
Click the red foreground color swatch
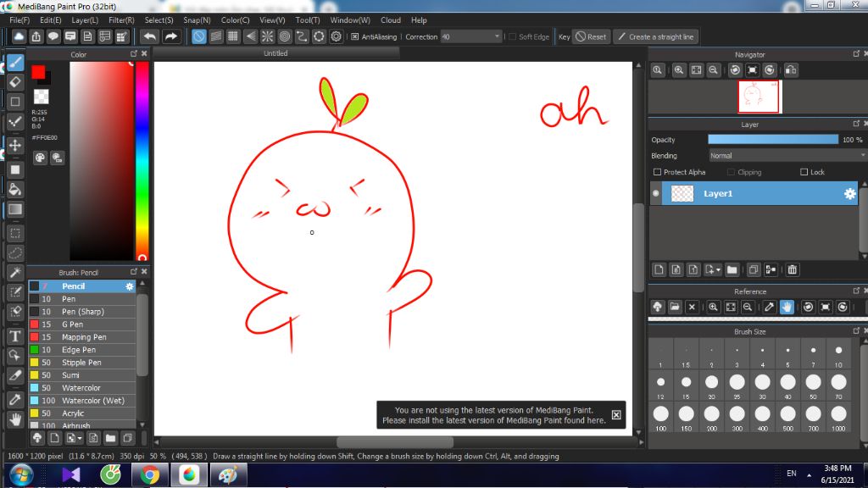[x=38, y=72]
